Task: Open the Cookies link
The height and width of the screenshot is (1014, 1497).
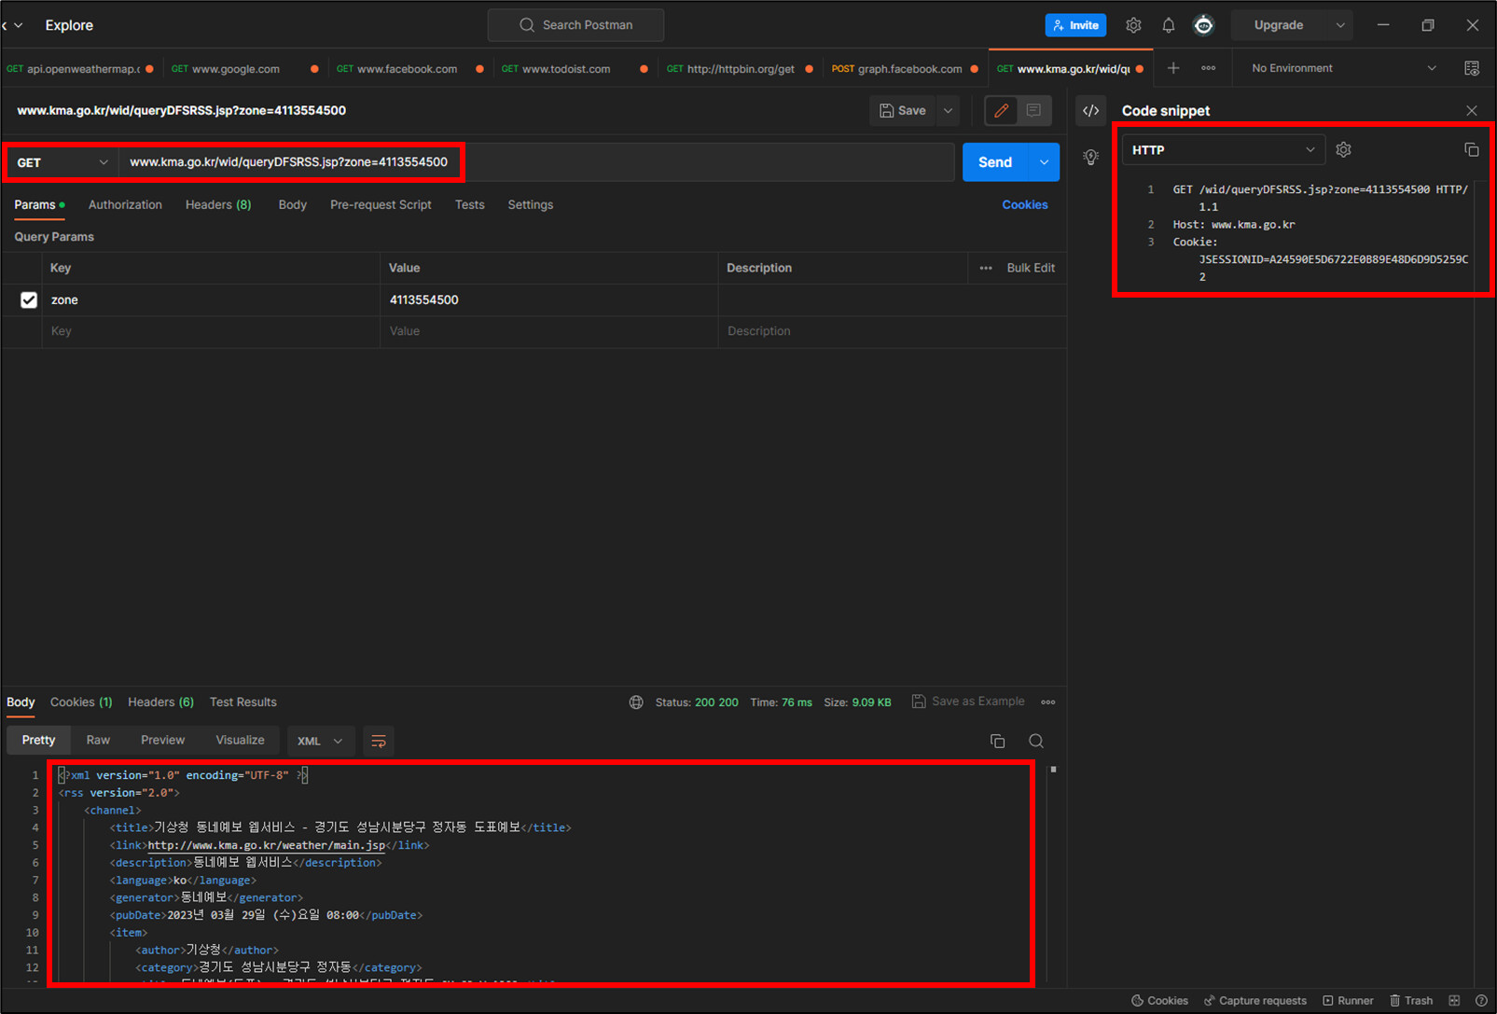Action: tap(1025, 204)
